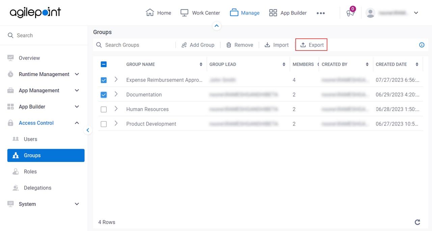Viewport: 432px width, 231px height.
Task: Toggle the select-all header checkbox
Action: click(104, 64)
